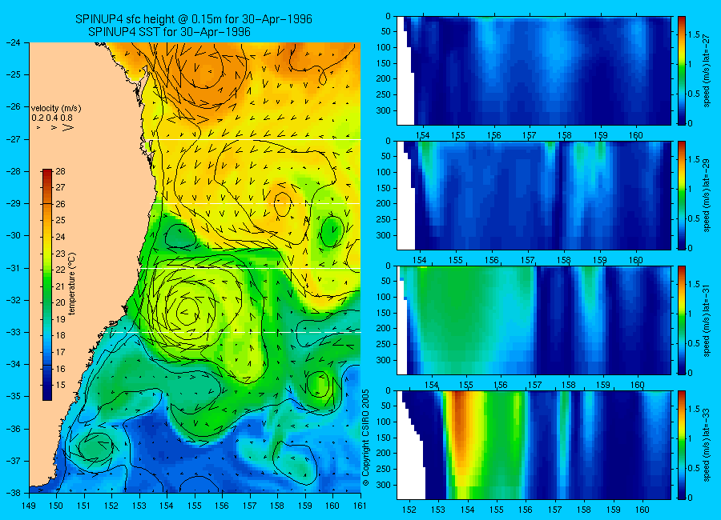Click the 'speed (m/s) lat=-33' label
721x520 pixels.
(707, 446)
